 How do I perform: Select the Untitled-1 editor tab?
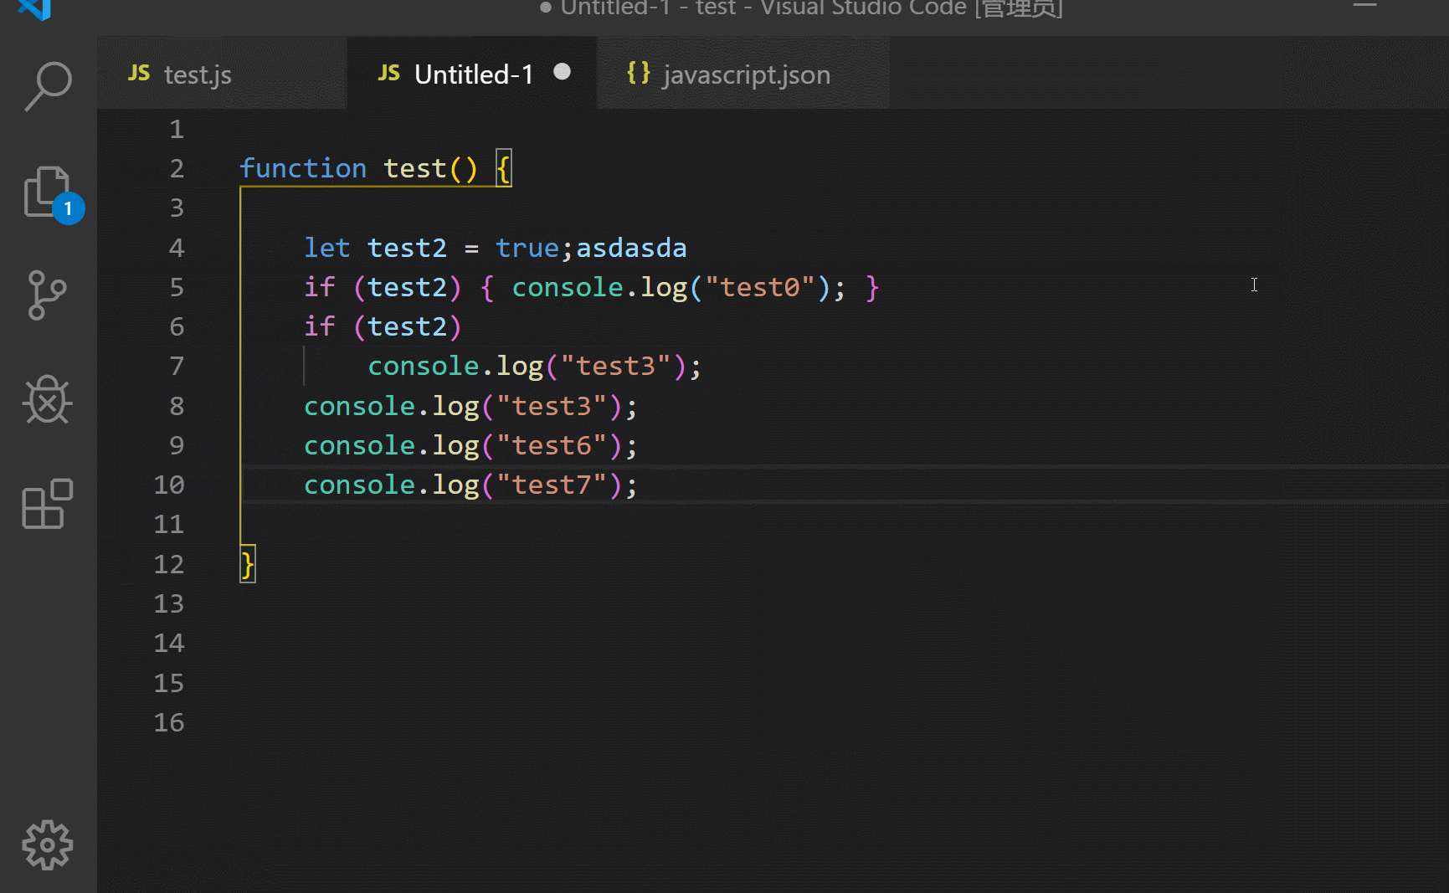[x=474, y=74]
